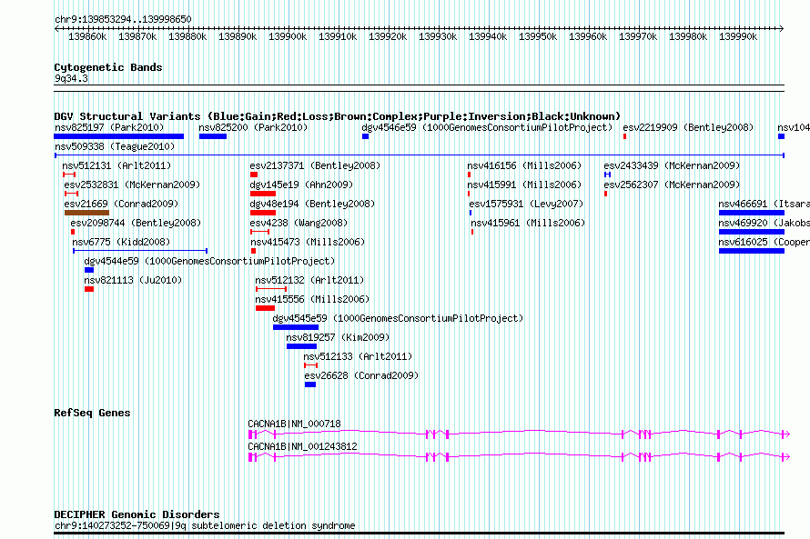Image resolution: width=810 pixels, height=539 pixels.
Task: Open nsv821113 (Ju2010) variant
Action: 133,280
